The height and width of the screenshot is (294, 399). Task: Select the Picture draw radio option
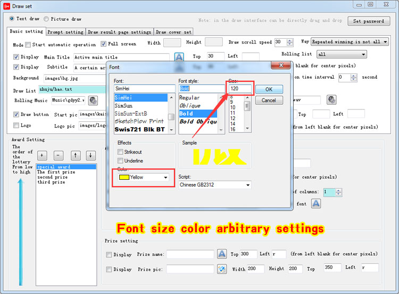(x=46, y=19)
